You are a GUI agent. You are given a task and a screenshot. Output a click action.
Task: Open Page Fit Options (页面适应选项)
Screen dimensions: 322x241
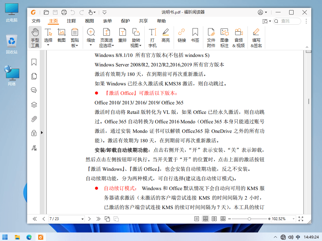106,37
